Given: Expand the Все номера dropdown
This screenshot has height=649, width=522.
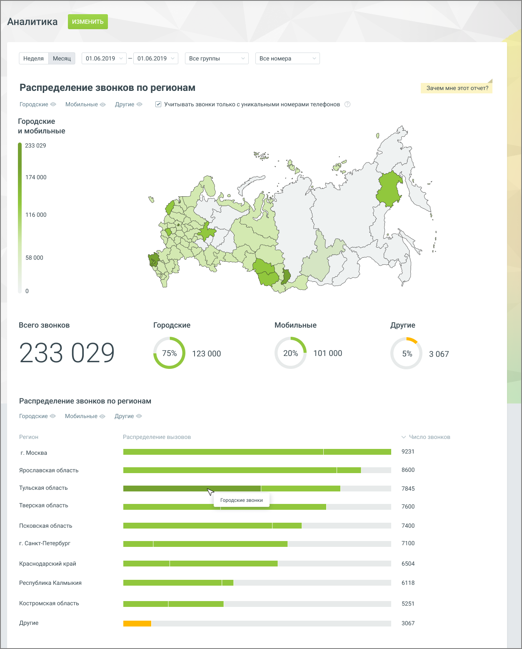Looking at the screenshot, I should point(287,58).
